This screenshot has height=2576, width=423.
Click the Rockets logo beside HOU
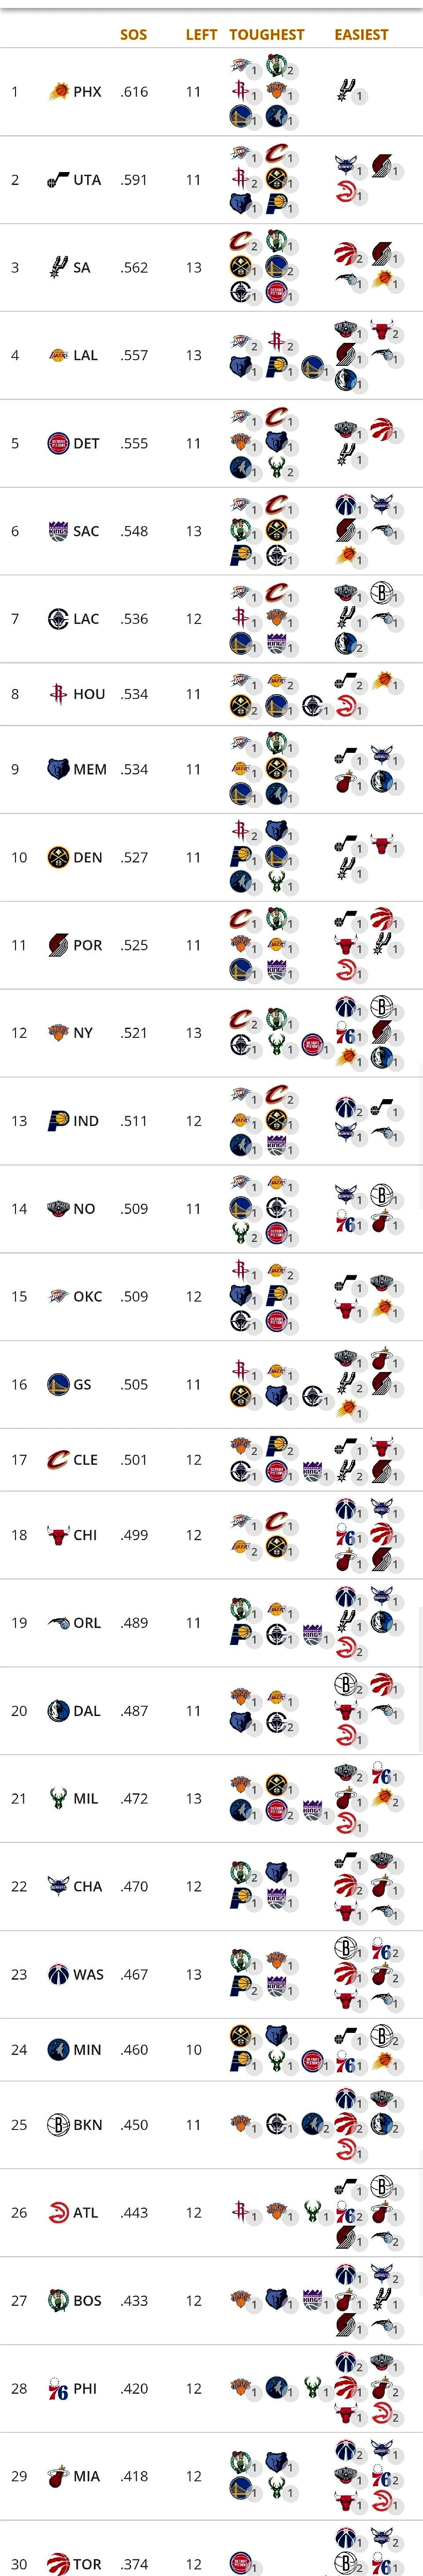[x=58, y=694]
